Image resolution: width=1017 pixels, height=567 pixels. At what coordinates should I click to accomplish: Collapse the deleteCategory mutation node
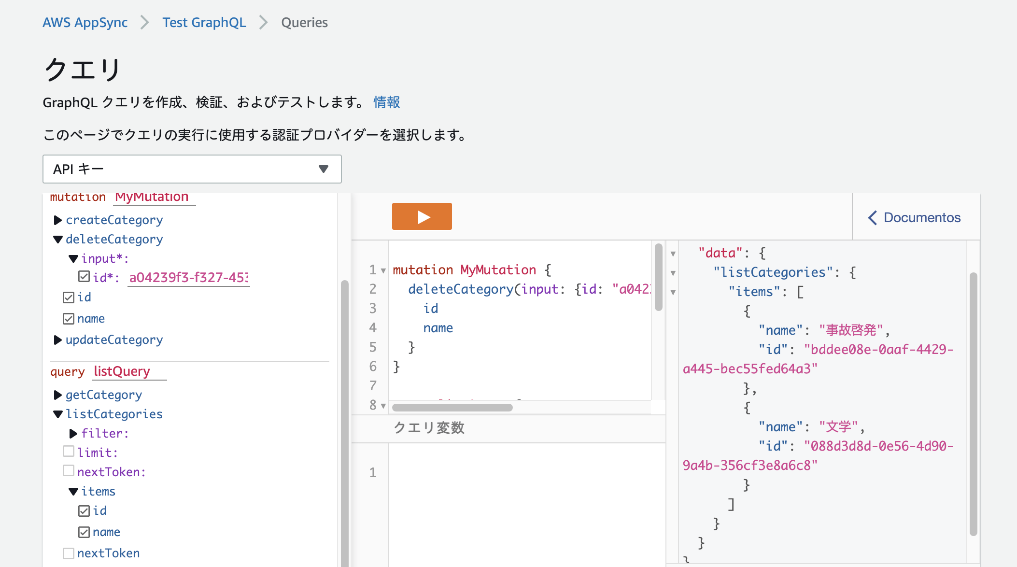pos(57,240)
